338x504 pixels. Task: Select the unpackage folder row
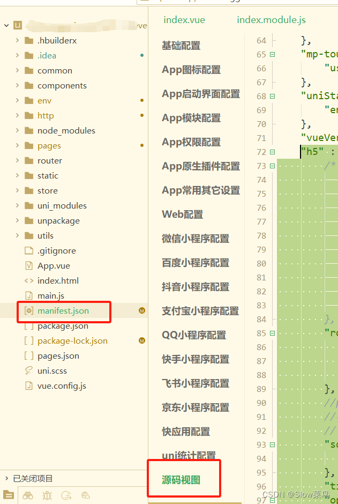[x=74, y=220]
